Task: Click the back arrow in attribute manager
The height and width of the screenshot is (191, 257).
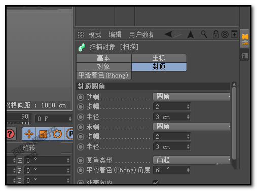Action: (168, 34)
